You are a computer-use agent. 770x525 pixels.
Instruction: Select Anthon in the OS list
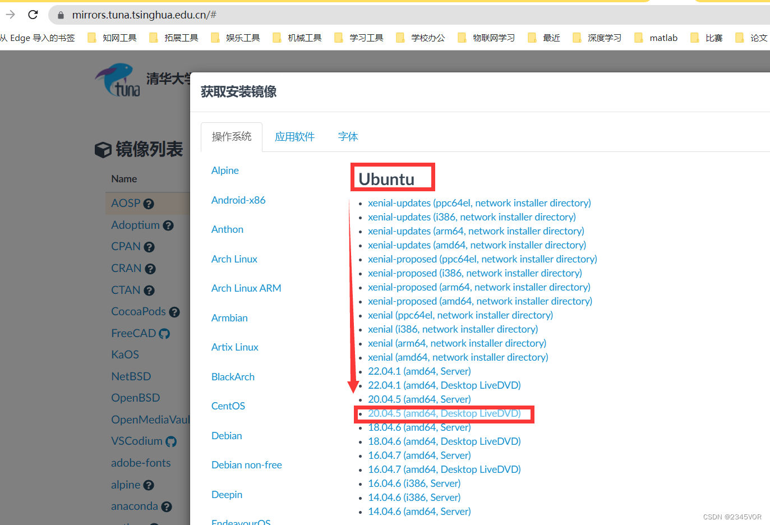[227, 229]
